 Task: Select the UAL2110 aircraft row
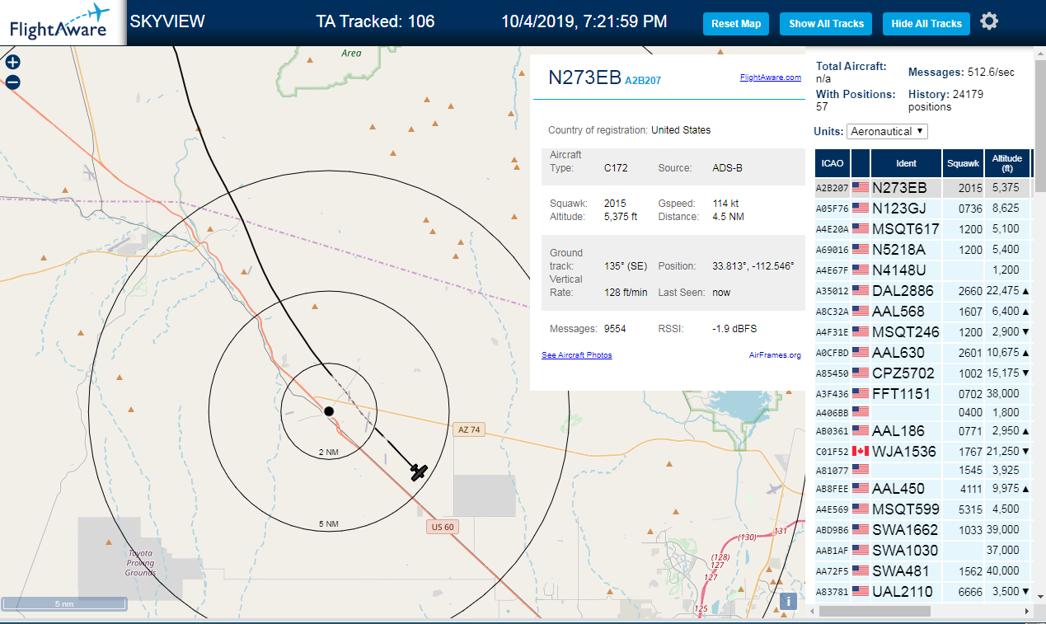[922, 592]
